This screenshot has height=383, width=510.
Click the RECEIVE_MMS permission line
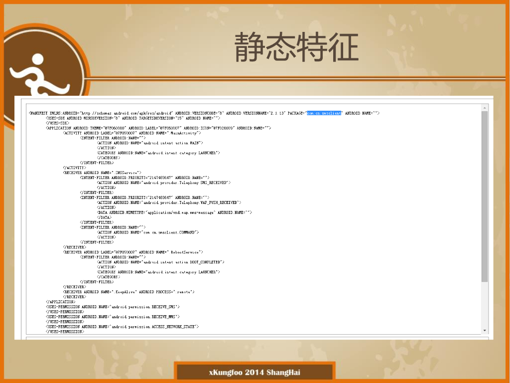[x=113, y=317]
